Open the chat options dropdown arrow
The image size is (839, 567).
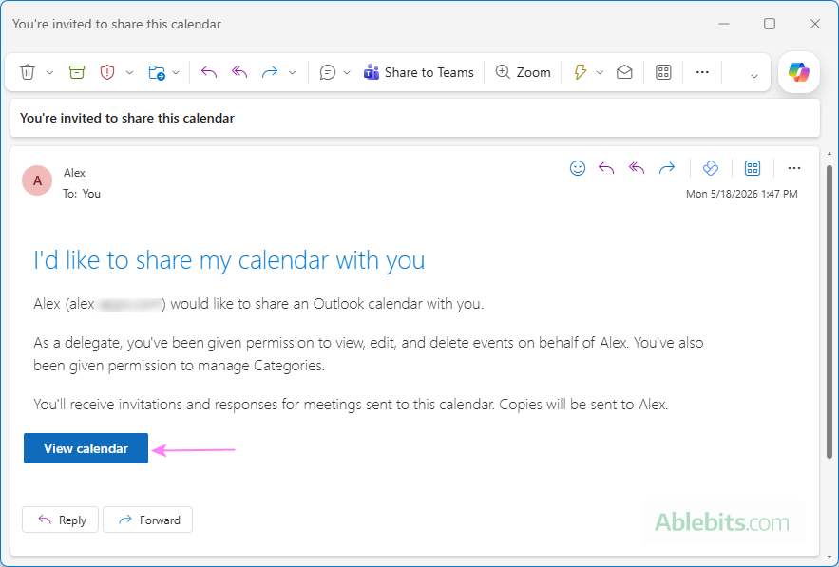pyautogui.click(x=347, y=73)
